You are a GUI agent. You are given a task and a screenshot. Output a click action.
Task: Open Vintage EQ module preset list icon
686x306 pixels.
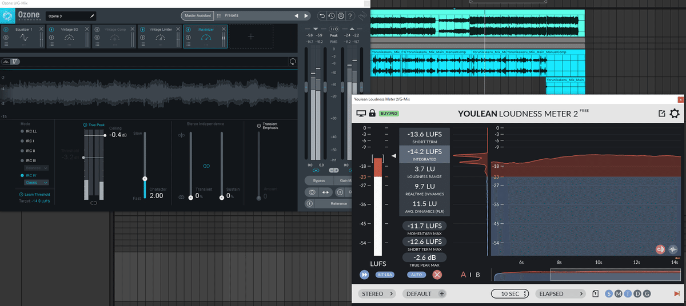[51, 44]
